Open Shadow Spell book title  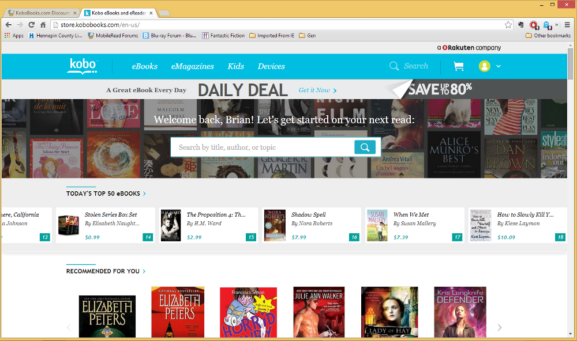[x=308, y=215]
